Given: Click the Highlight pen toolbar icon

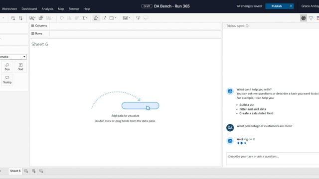Looking at the screenshot, I should coord(95,18).
